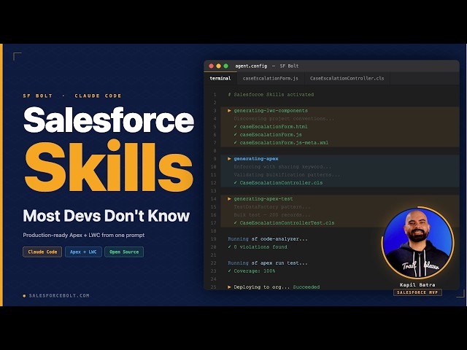
Task: Click the SALESFORCE MVP label
Action: tap(417, 292)
